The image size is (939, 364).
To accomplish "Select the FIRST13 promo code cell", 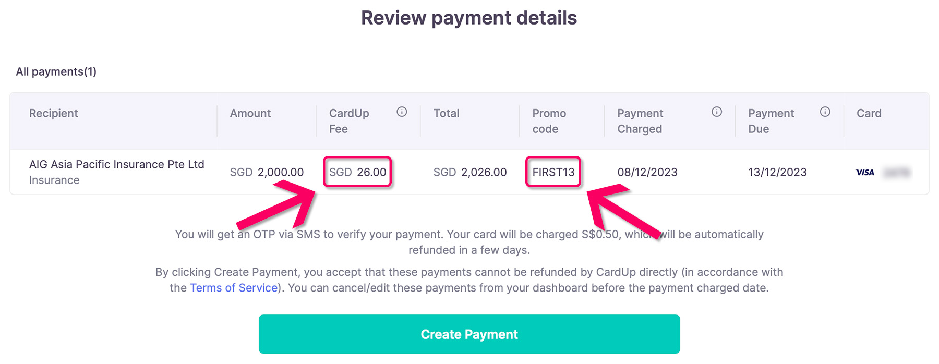I will (553, 172).
